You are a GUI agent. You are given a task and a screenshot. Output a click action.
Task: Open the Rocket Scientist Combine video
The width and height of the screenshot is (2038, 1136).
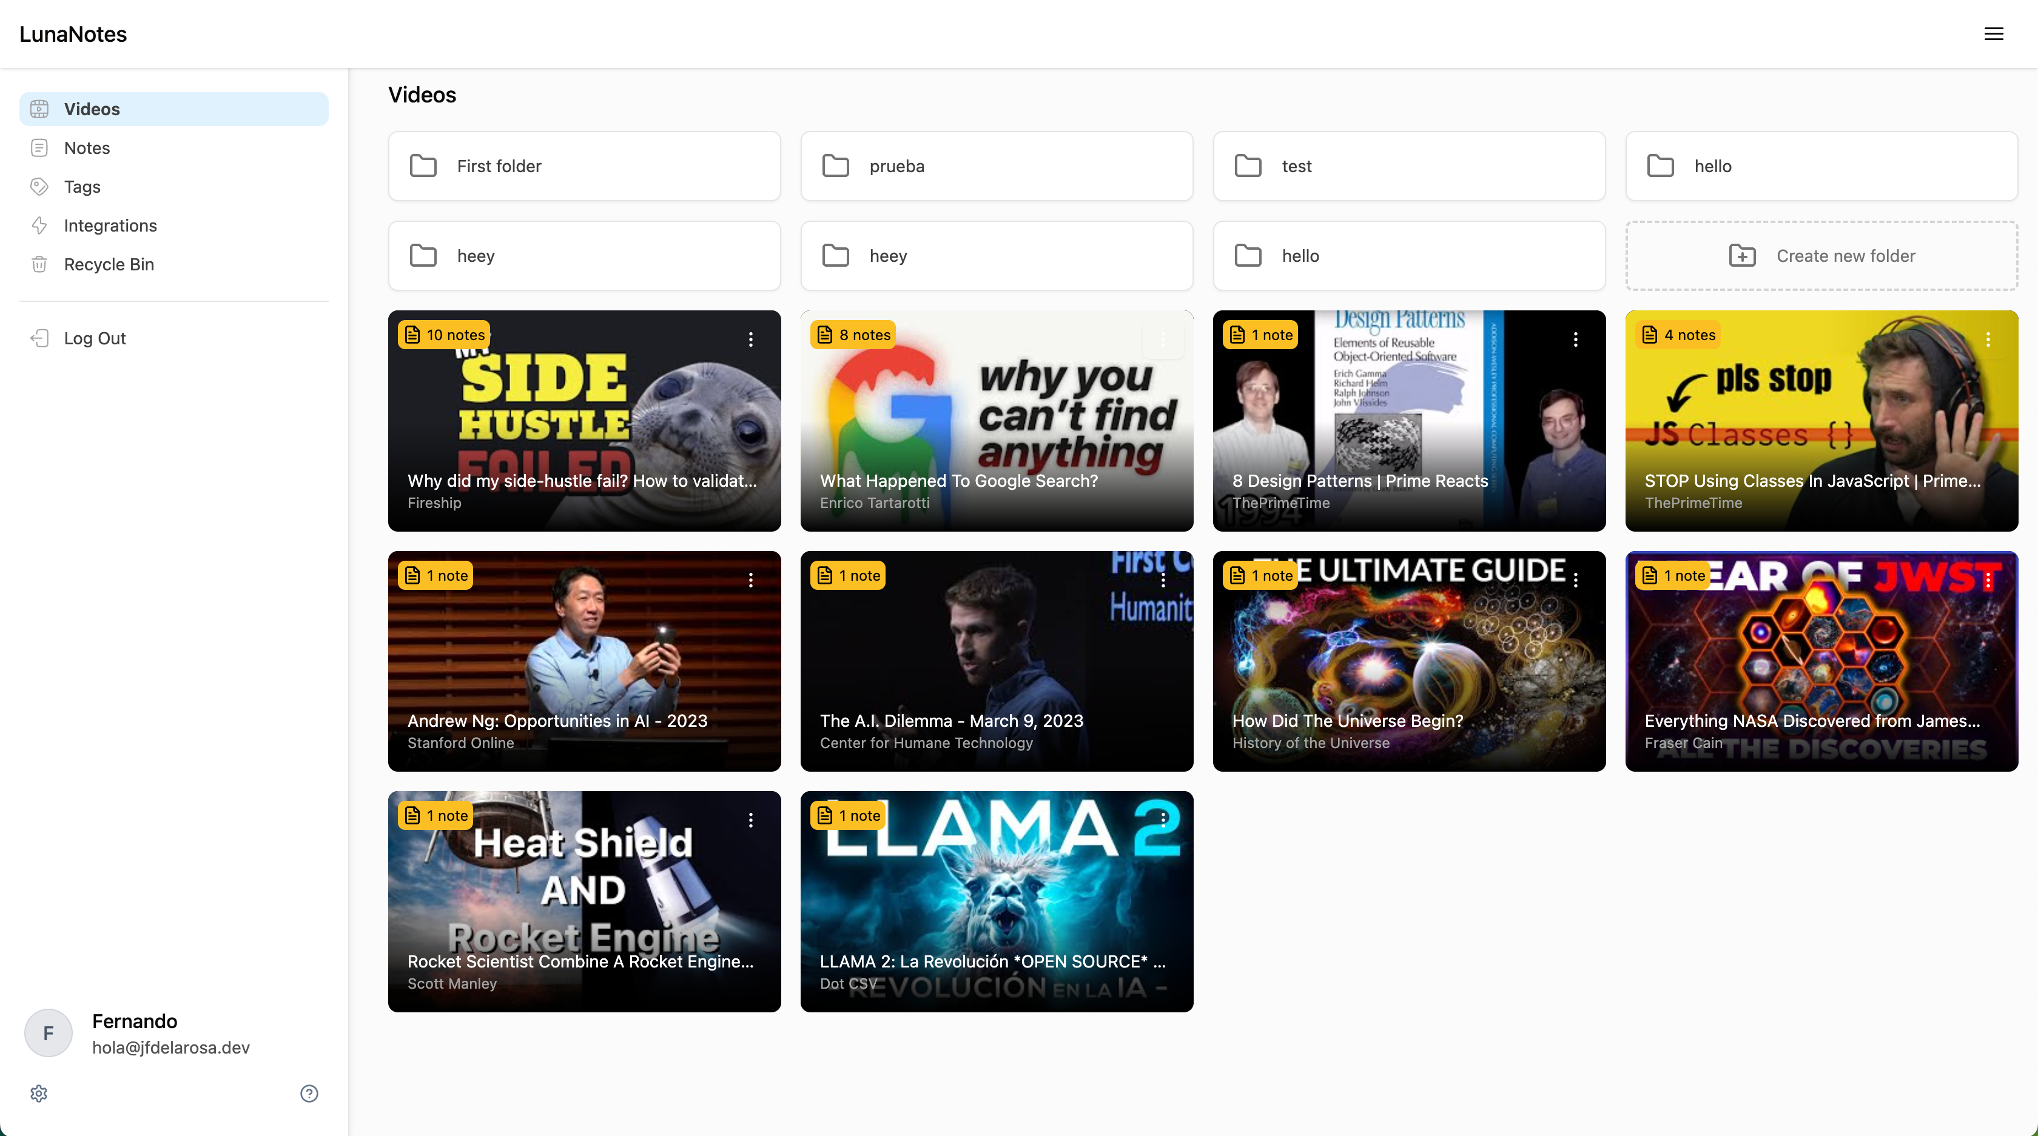[584, 901]
